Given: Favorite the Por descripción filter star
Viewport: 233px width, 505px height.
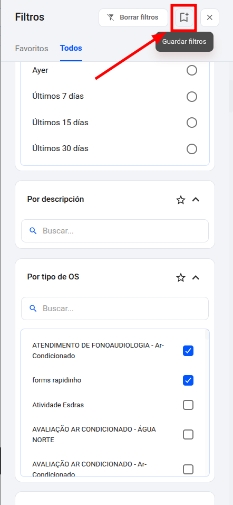Looking at the screenshot, I should (x=181, y=200).
